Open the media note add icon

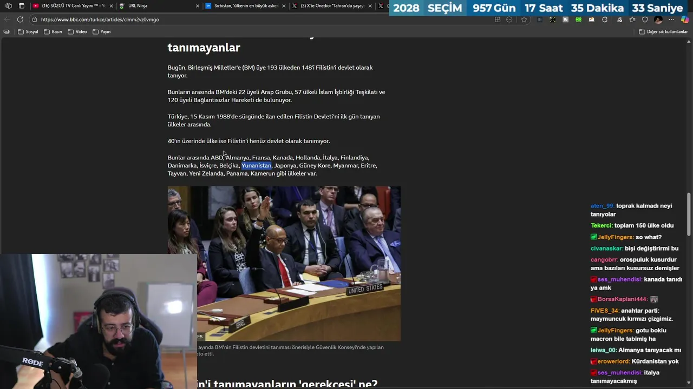pyautogui.click(x=618, y=19)
